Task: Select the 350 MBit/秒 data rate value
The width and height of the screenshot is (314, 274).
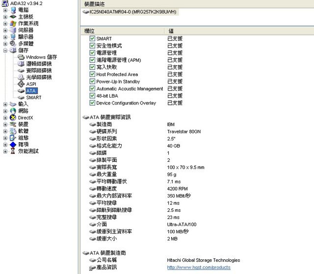Action: 179,196
